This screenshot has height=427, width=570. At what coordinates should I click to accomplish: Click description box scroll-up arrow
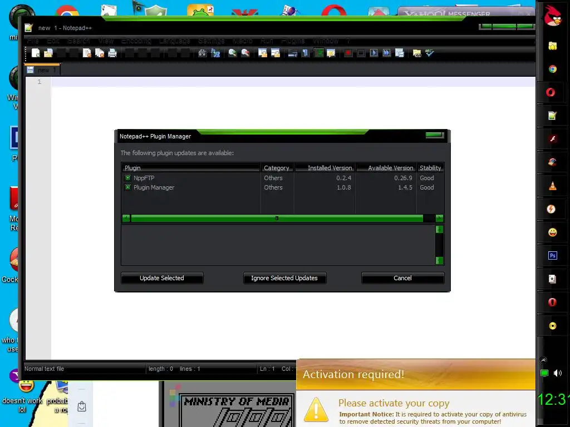coord(439,230)
